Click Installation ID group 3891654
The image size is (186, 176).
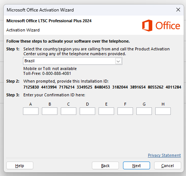138,87
